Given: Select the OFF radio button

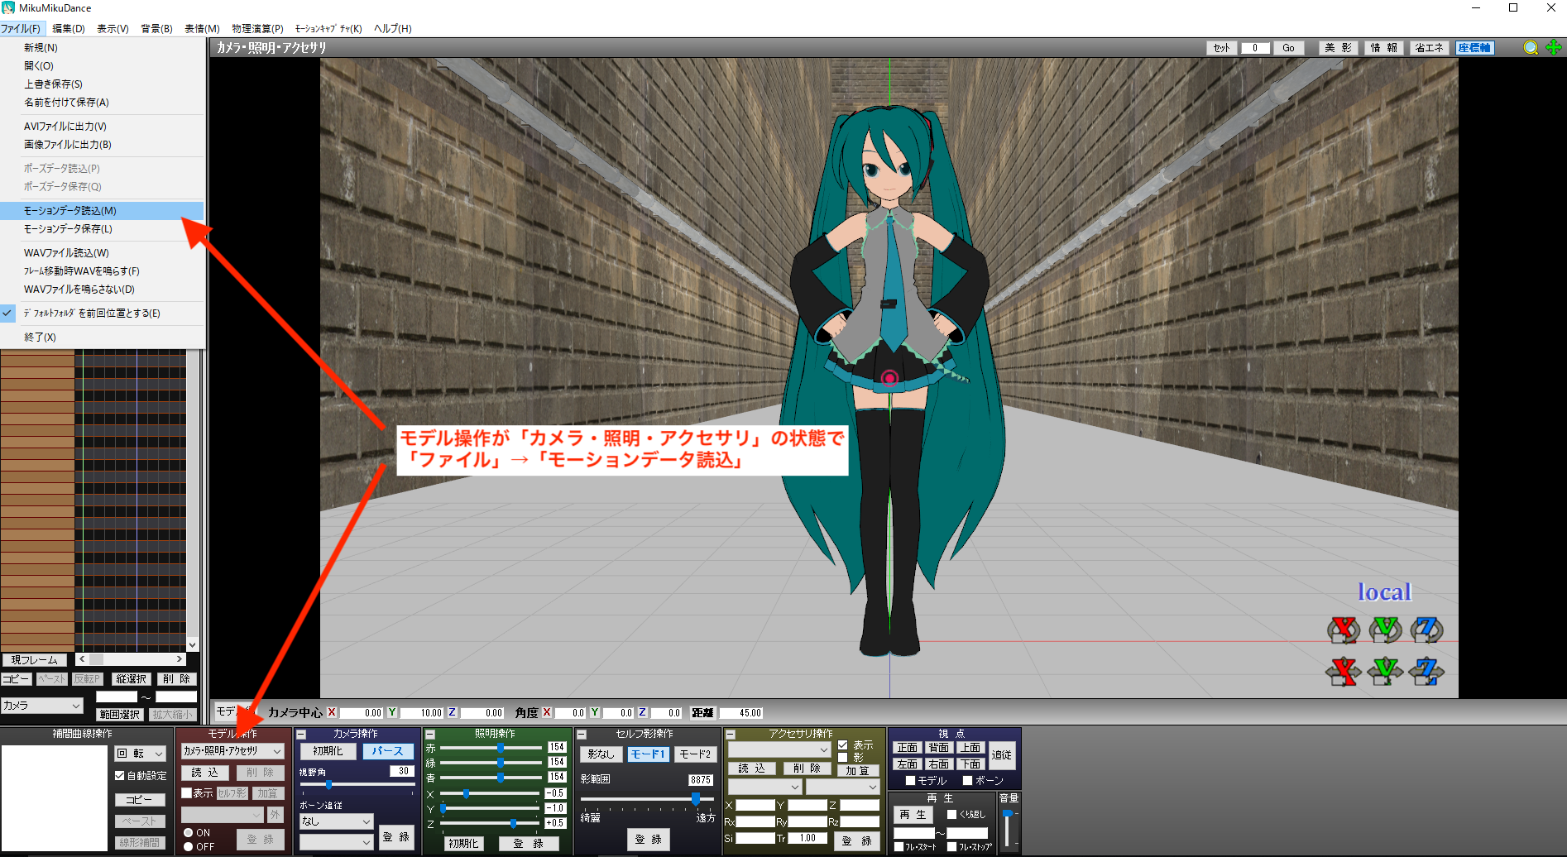Looking at the screenshot, I should pos(189,846).
